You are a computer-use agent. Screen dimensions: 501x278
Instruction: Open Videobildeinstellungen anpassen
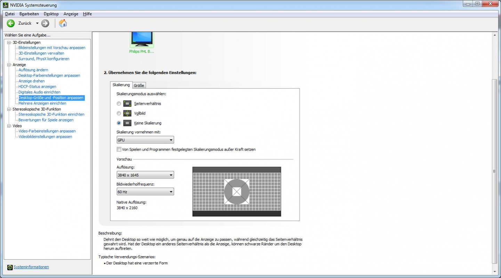click(45, 137)
